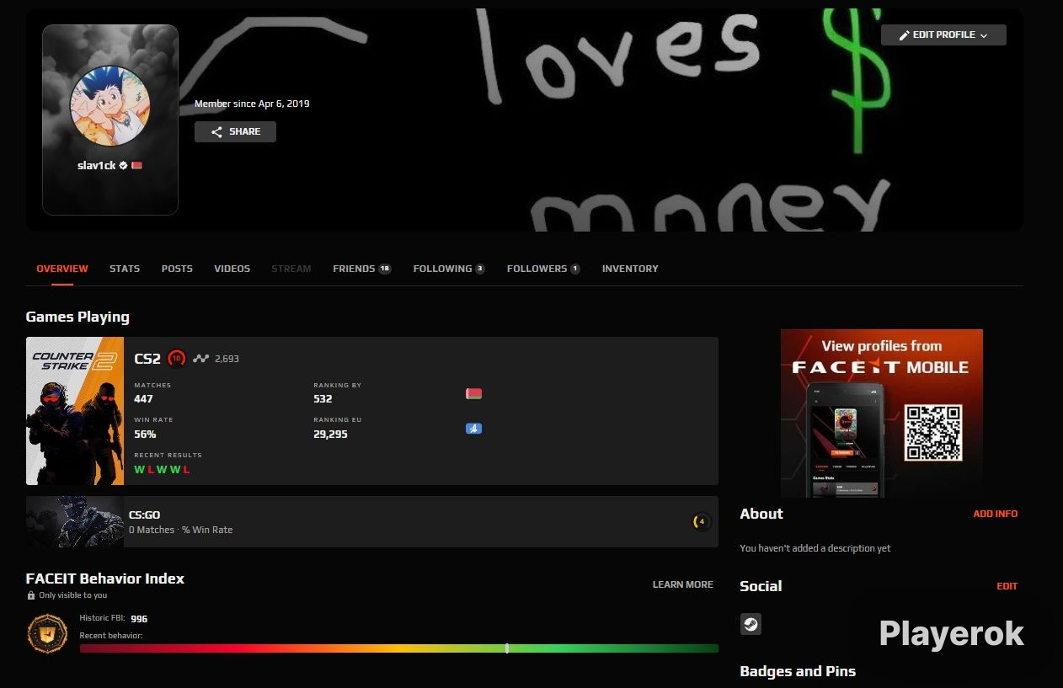This screenshot has height=688, width=1063.
Task: Click the verified badge next to slav1ck
Action: point(123,166)
